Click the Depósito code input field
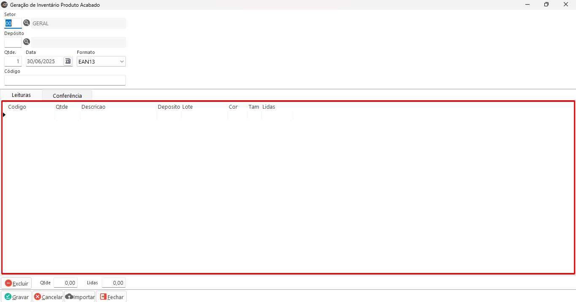The image size is (576, 302). click(x=13, y=42)
